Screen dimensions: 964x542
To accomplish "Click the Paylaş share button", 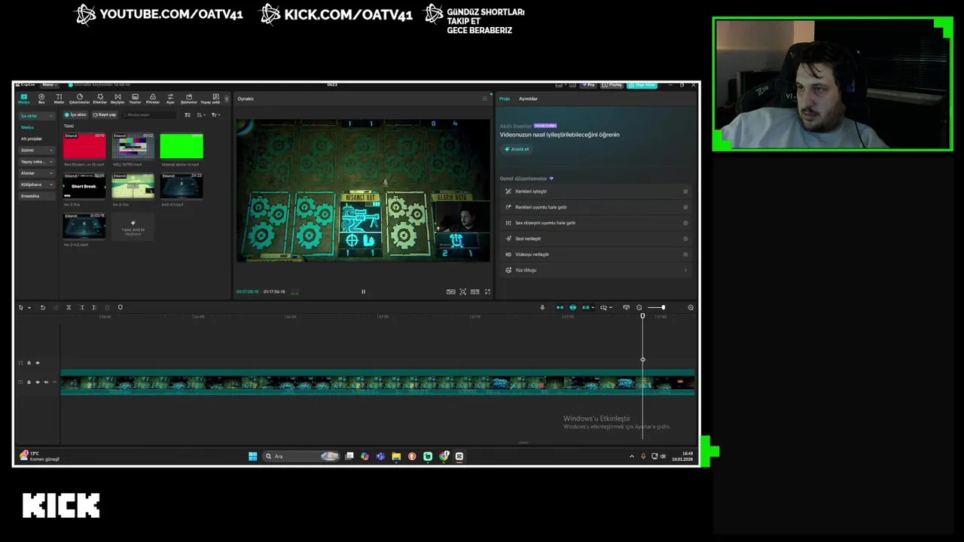I will coord(613,84).
